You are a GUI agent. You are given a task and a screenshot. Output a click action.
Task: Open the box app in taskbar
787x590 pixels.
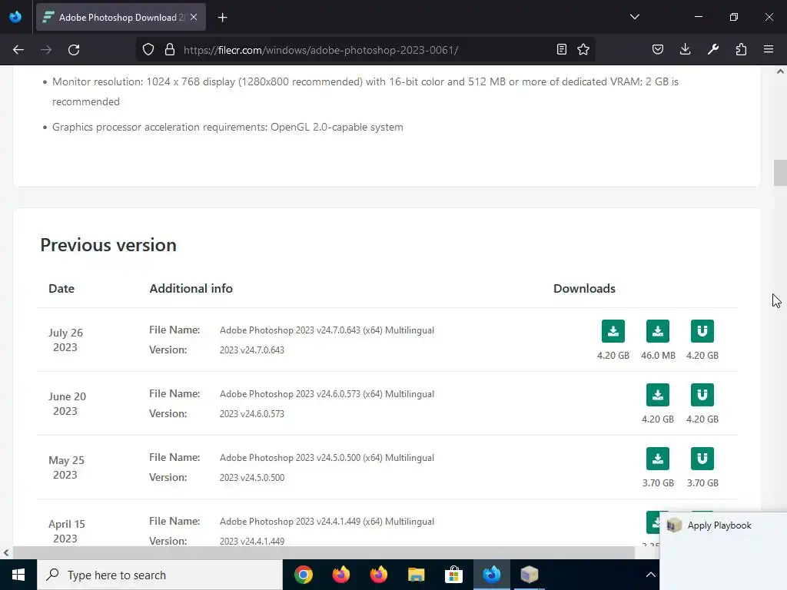click(x=529, y=575)
